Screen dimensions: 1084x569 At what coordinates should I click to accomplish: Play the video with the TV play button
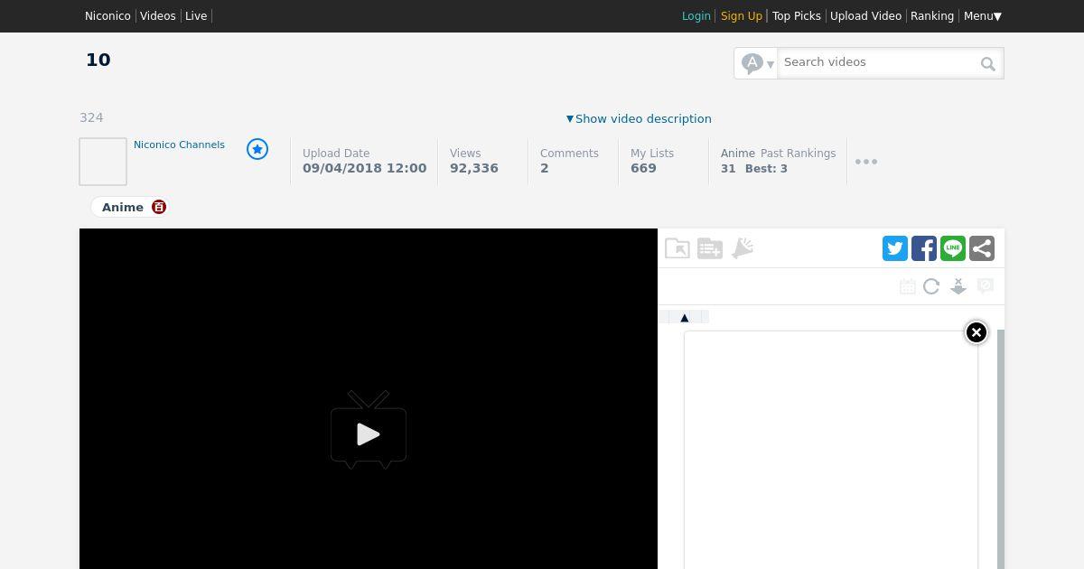(x=369, y=430)
